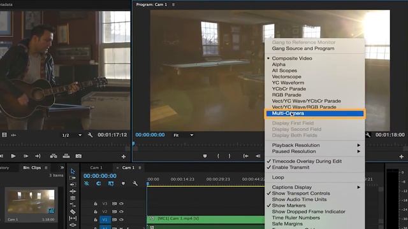The height and width of the screenshot is (229, 408).
Task: Toggle sync lock for V3 track
Action: tap(114, 204)
